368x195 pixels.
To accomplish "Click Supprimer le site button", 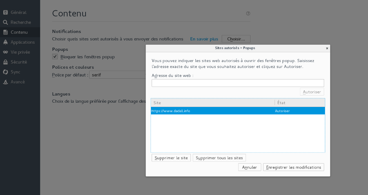I will click(171, 158).
